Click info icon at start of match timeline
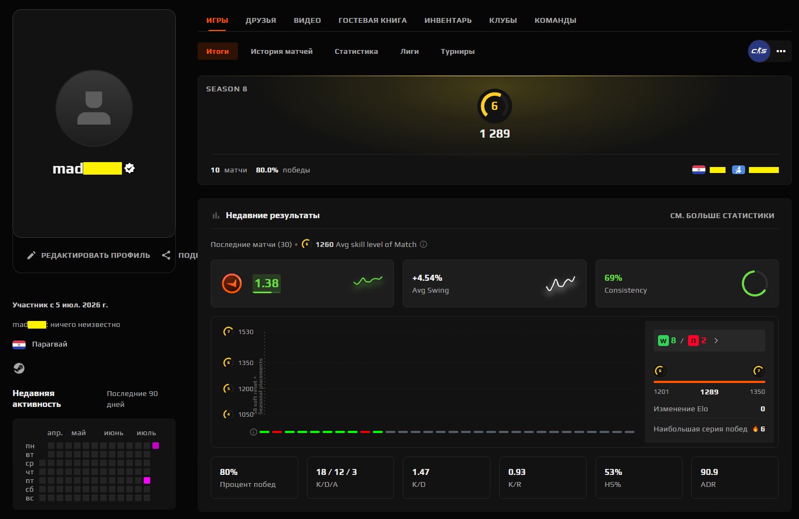 coord(254,432)
